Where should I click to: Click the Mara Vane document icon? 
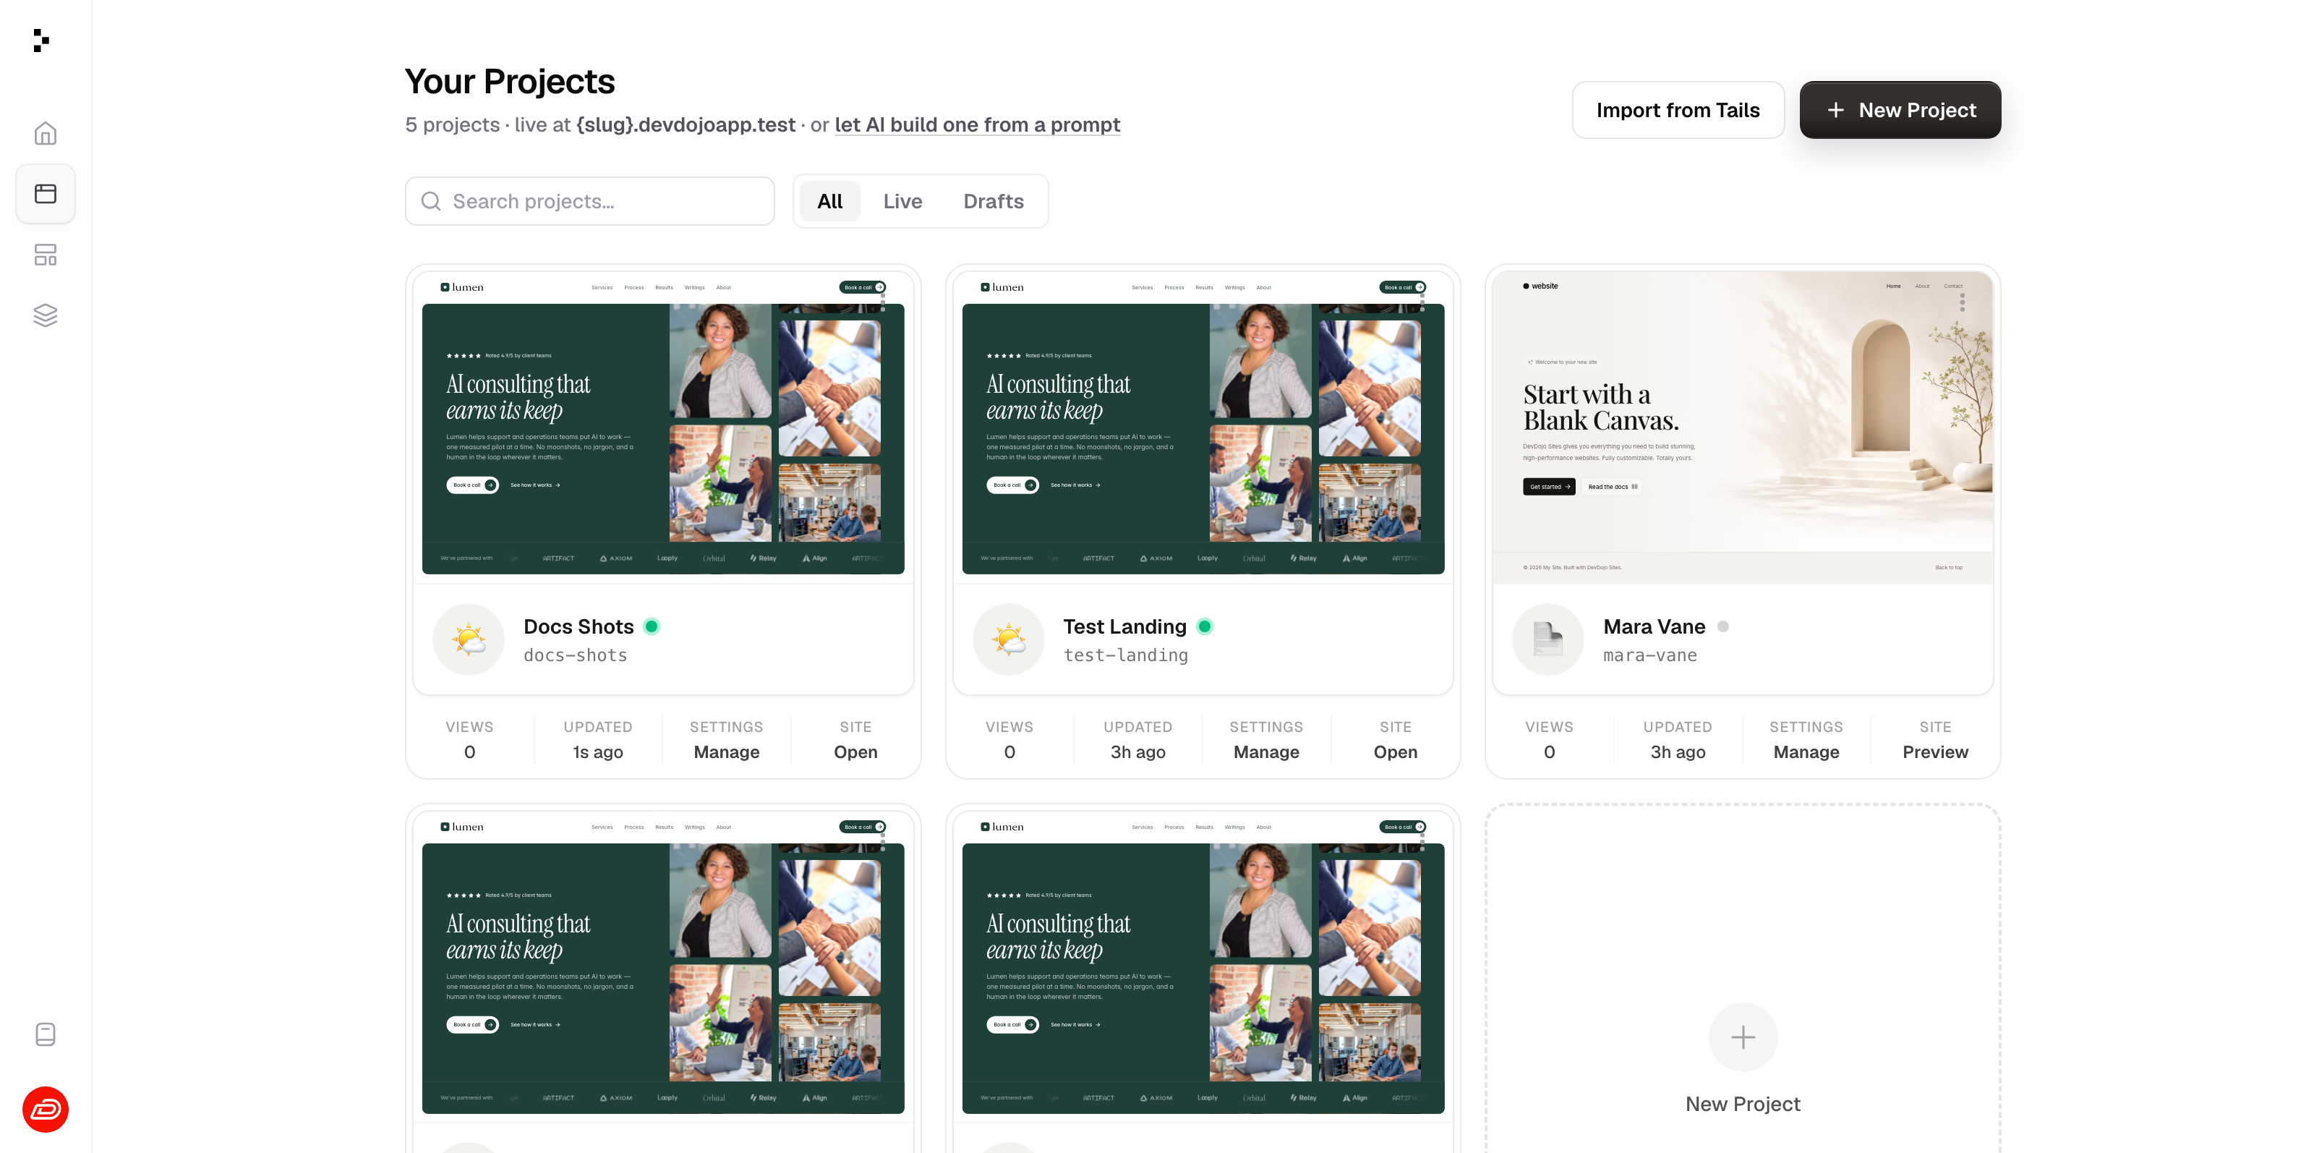(1547, 640)
